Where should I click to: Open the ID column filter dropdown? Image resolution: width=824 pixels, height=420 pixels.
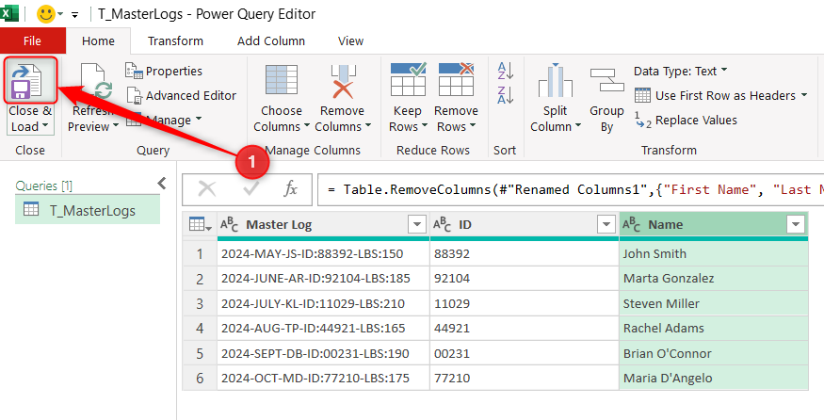pos(606,225)
